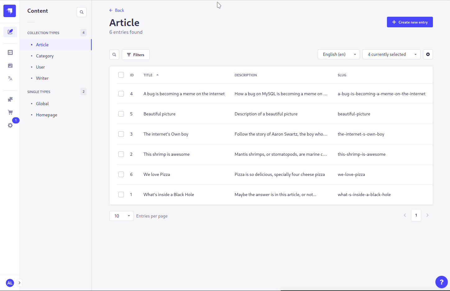Click the Back link above Article
Screen dimensions: 450x291
click(x=116, y=10)
